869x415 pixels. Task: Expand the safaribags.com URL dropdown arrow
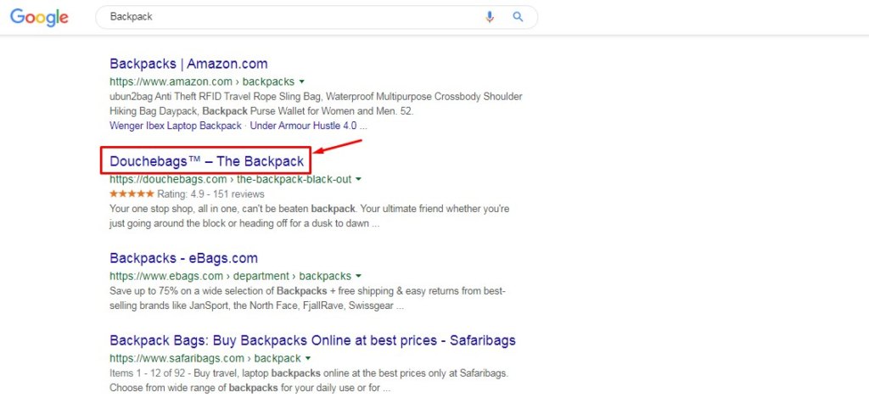[x=308, y=358]
